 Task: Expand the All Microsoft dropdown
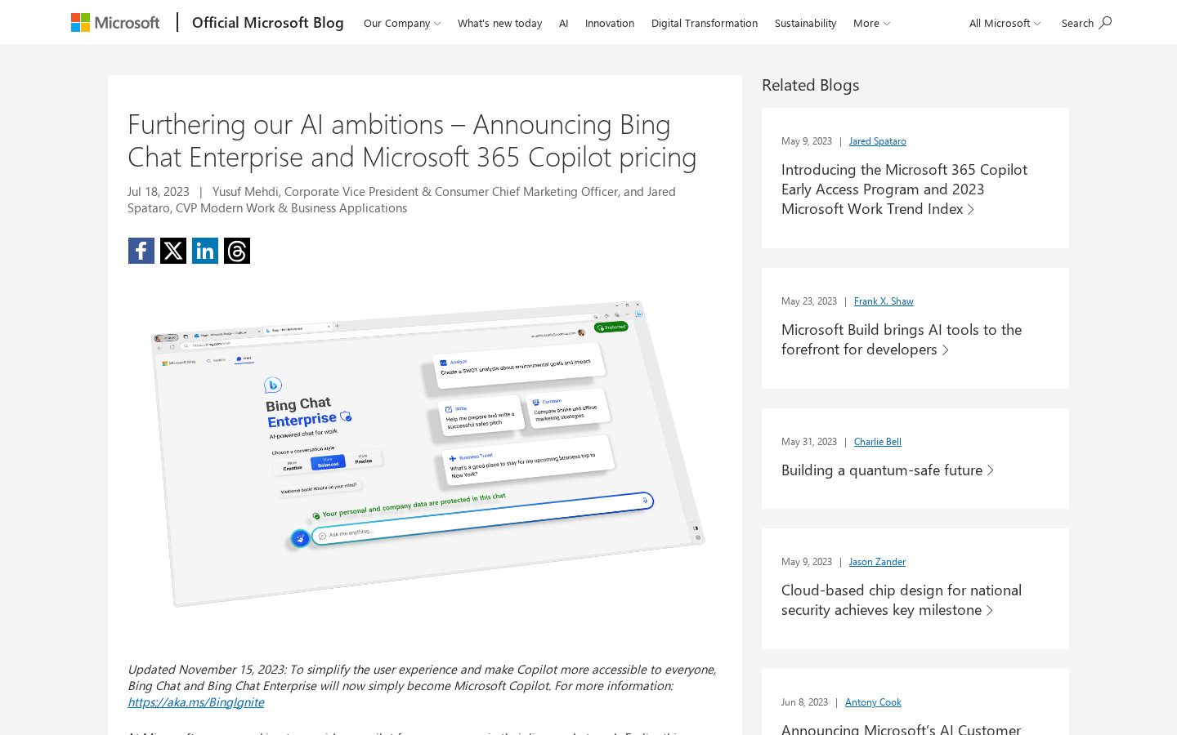point(1005,23)
